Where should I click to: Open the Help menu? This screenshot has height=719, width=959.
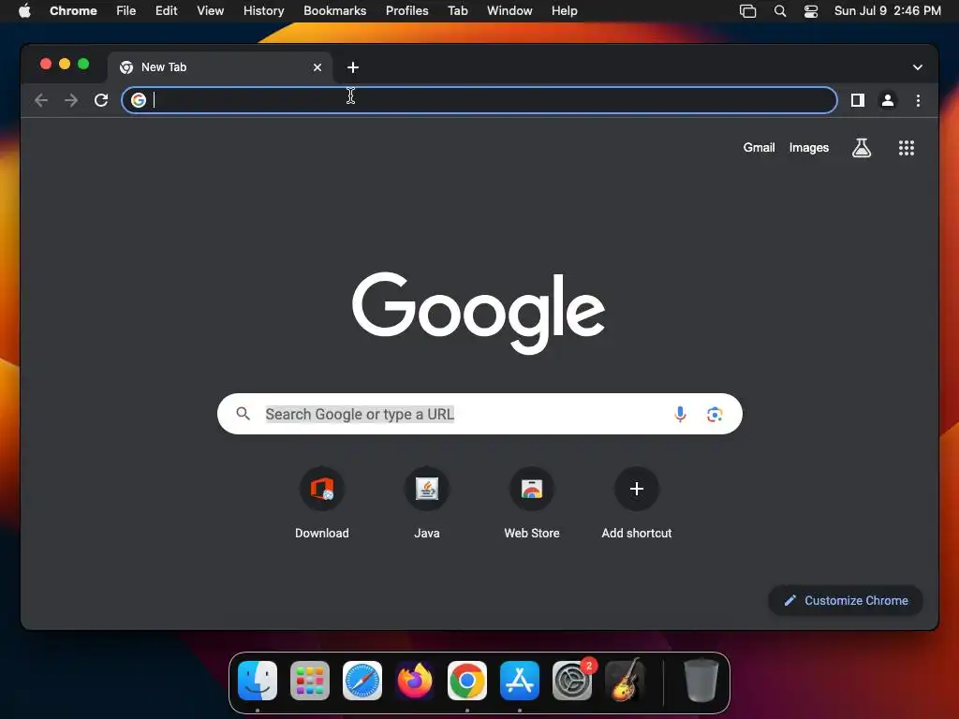(x=564, y=10)
